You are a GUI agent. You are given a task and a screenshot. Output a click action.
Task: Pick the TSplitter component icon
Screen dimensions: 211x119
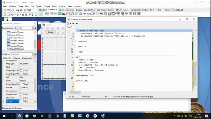point(85,14)
